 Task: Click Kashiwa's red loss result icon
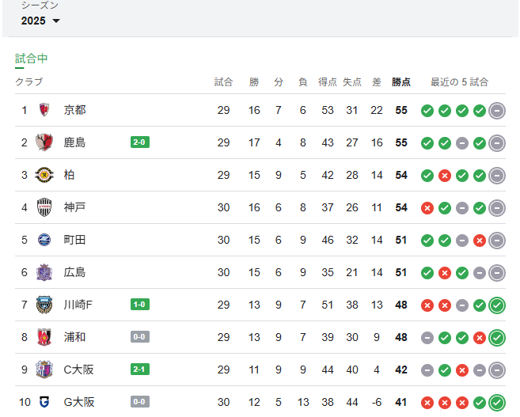(x=445, y=175)
